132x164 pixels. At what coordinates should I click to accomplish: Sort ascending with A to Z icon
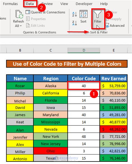(x=75, y=14)
